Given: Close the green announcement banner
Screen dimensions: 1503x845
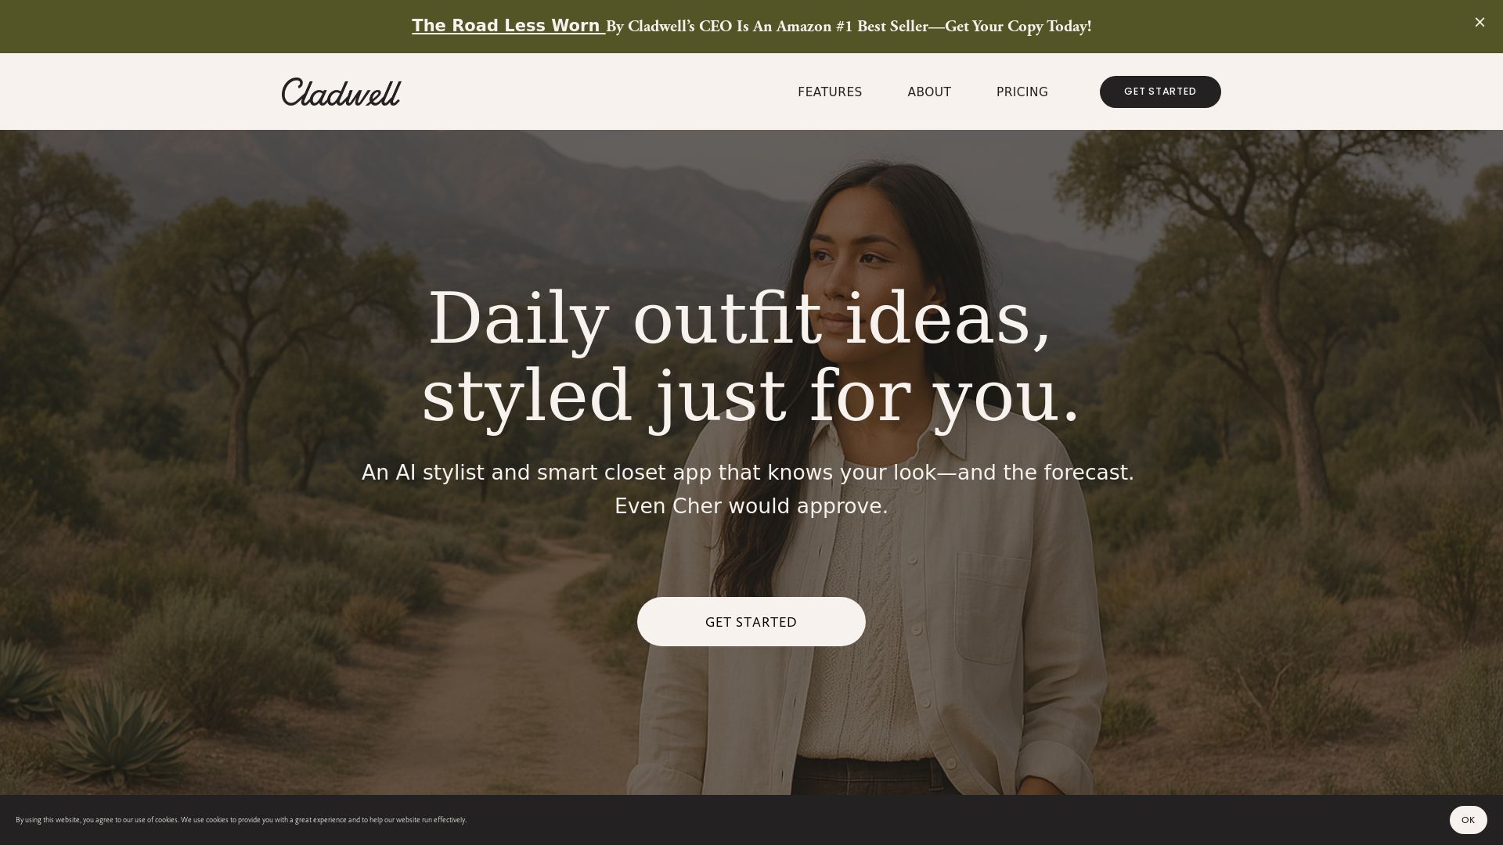Looking at the screenshot, I should pos(1479,23).
